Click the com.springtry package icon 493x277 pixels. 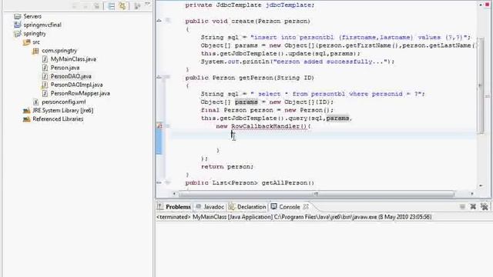(35, 51)
